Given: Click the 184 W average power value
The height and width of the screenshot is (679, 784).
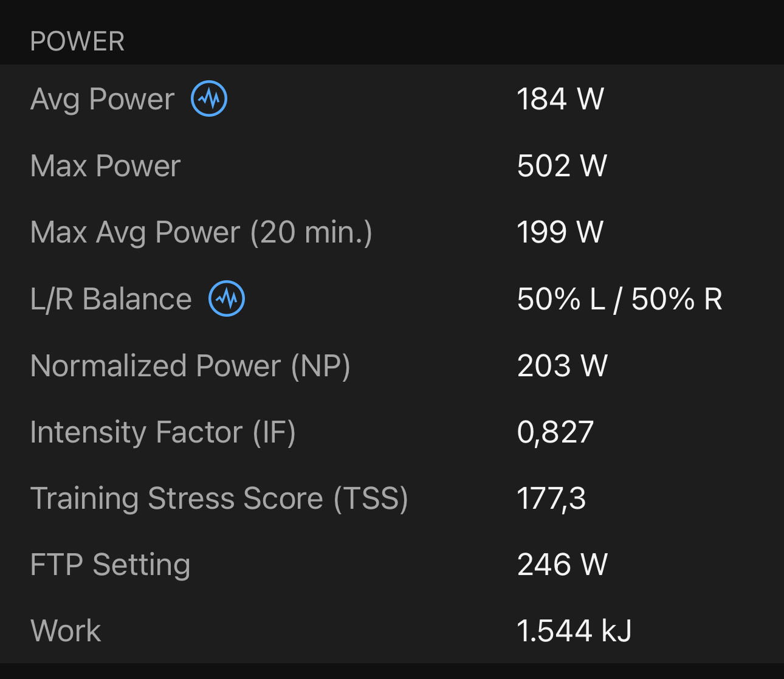Looking at the screenshot, I should pyautogui.click(x=560, y=99).
